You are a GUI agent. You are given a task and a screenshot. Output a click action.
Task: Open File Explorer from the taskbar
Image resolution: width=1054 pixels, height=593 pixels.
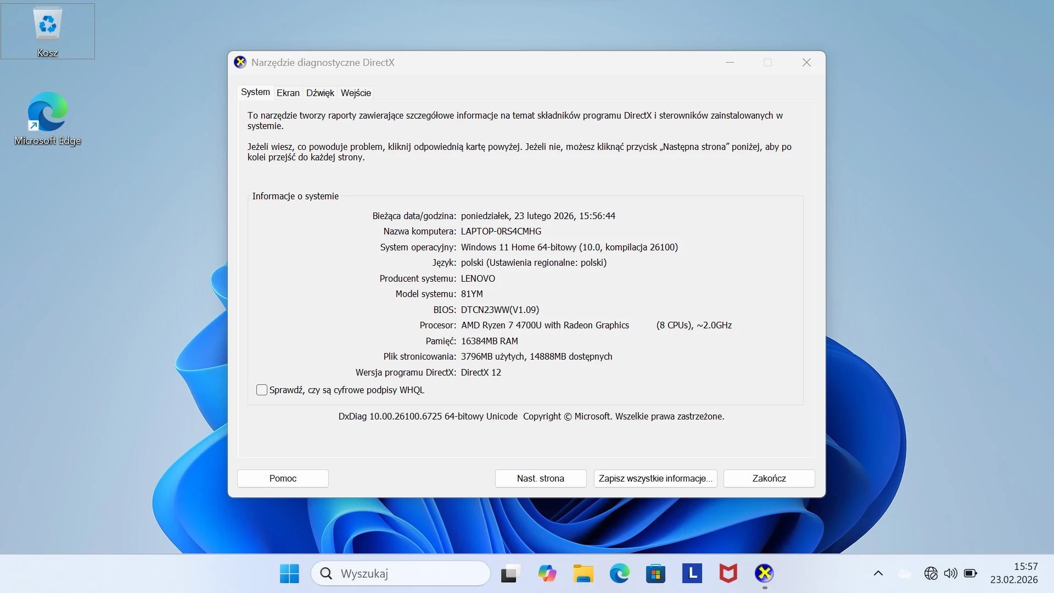(x=583, y=573)
